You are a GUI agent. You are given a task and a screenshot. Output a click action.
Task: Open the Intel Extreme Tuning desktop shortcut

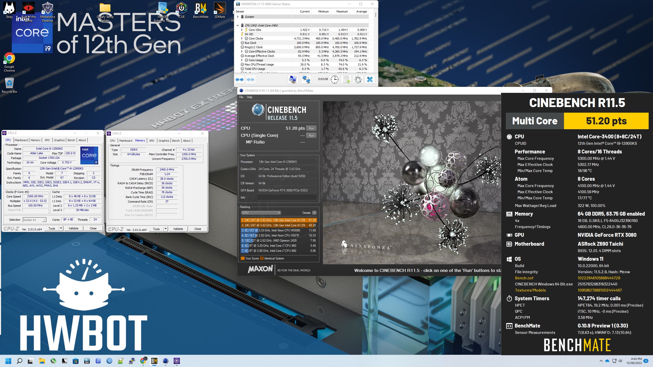click(162, 12)
